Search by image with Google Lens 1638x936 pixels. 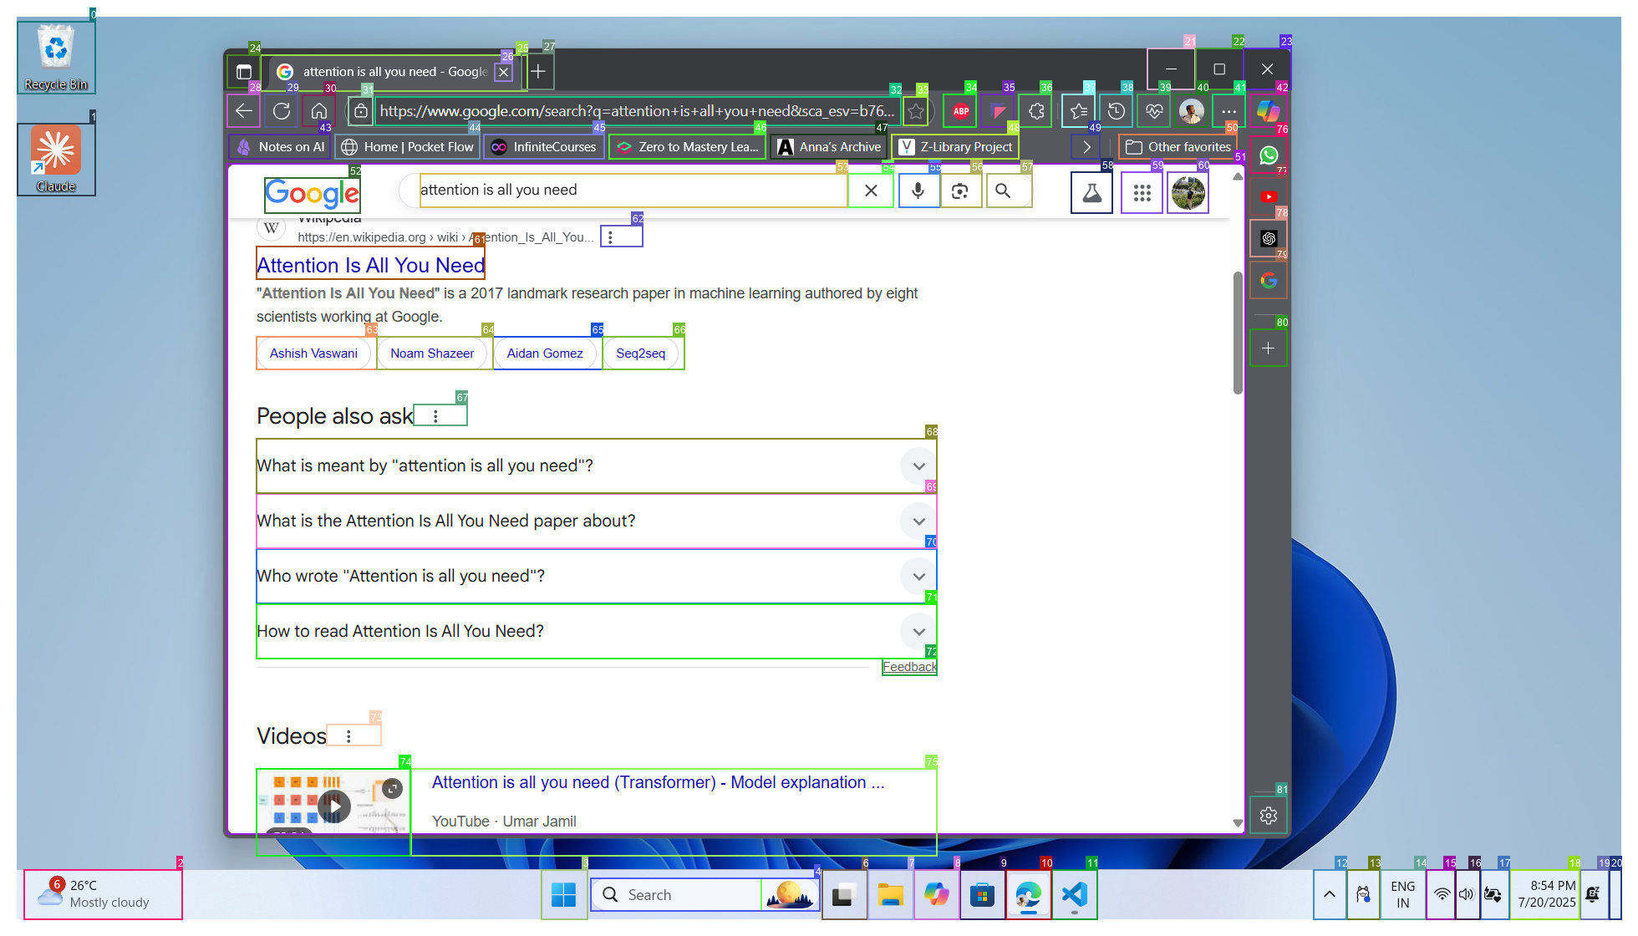click(960, 191)
